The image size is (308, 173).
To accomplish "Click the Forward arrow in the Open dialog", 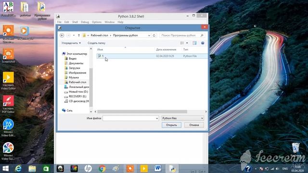I will click(68, 35).
